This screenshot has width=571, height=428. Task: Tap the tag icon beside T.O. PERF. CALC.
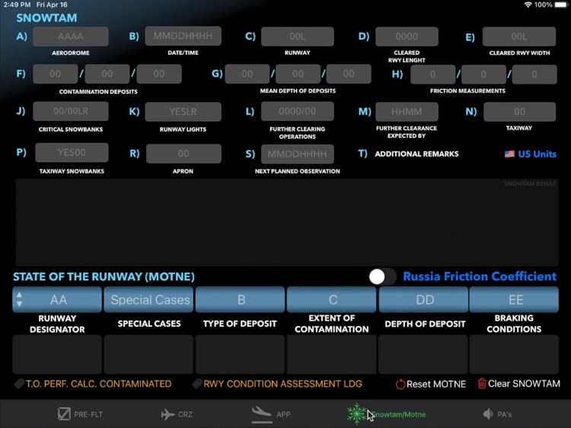[19, 384]
